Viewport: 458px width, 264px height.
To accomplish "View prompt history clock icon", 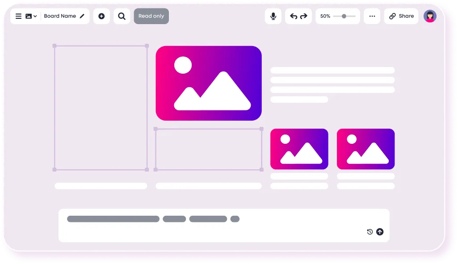I will tap(370, 231).
